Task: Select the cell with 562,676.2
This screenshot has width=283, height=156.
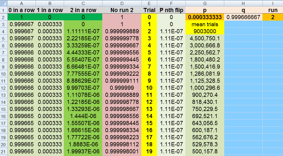Action: point(205,137)
